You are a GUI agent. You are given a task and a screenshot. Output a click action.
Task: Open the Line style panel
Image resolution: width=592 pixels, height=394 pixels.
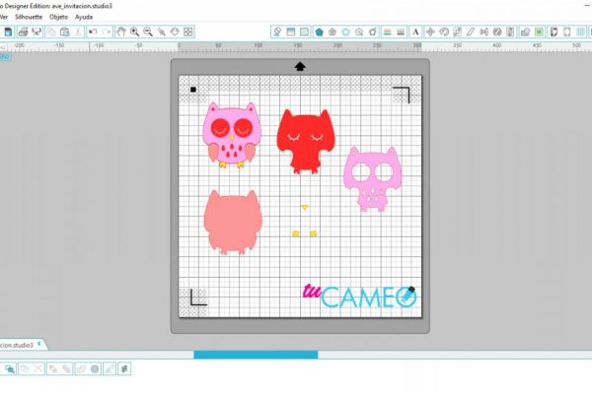tap(401, 33)
